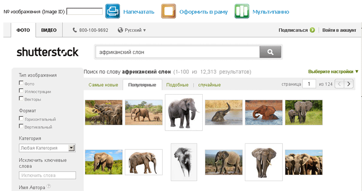Go to previous results page arrow
Image resolution: width=362 pixels, height=191 pixels.
pos(339,84)
